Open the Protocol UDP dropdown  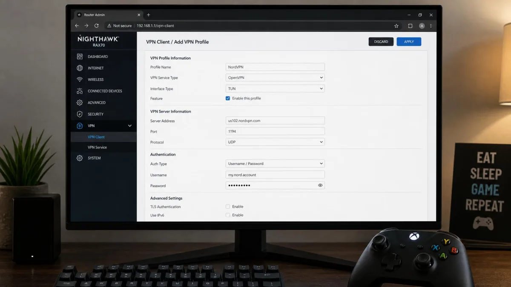(x=275, y=142)
